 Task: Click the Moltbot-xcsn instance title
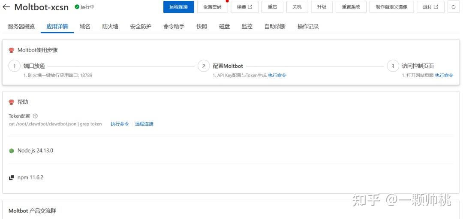[x=41, y=7]
